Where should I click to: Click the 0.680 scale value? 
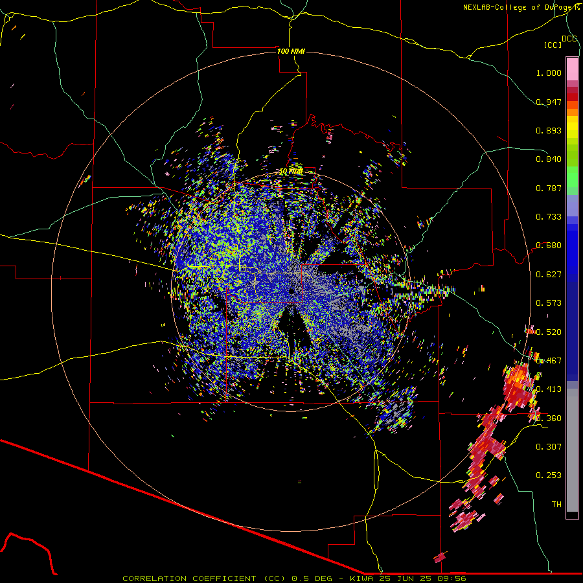pos(549,246)
